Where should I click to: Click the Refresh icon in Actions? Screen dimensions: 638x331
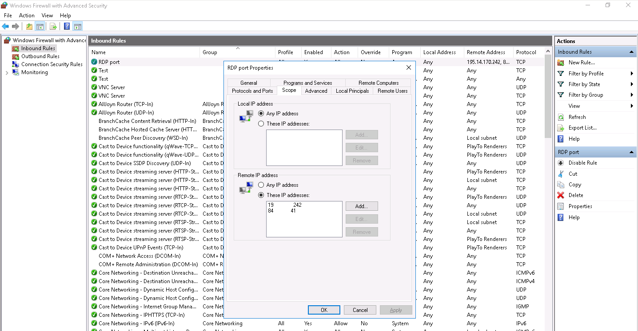point(561,117)
